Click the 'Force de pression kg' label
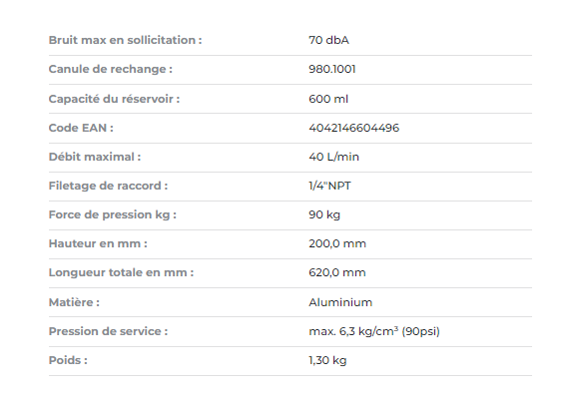The width and height of the screenshot is (587, 406). pos(112,214)
